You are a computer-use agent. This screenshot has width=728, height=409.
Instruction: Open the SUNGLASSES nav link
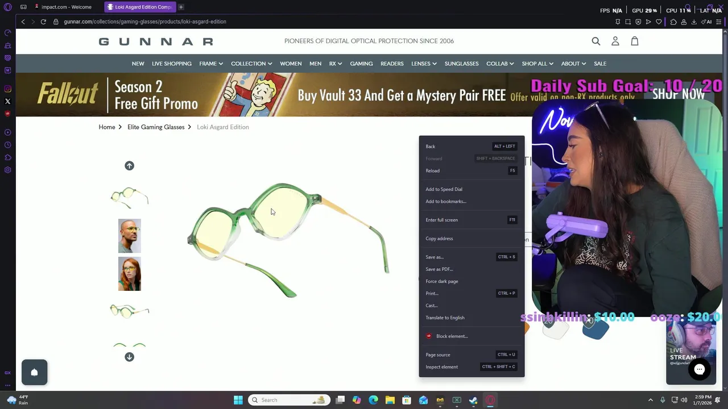461,64
